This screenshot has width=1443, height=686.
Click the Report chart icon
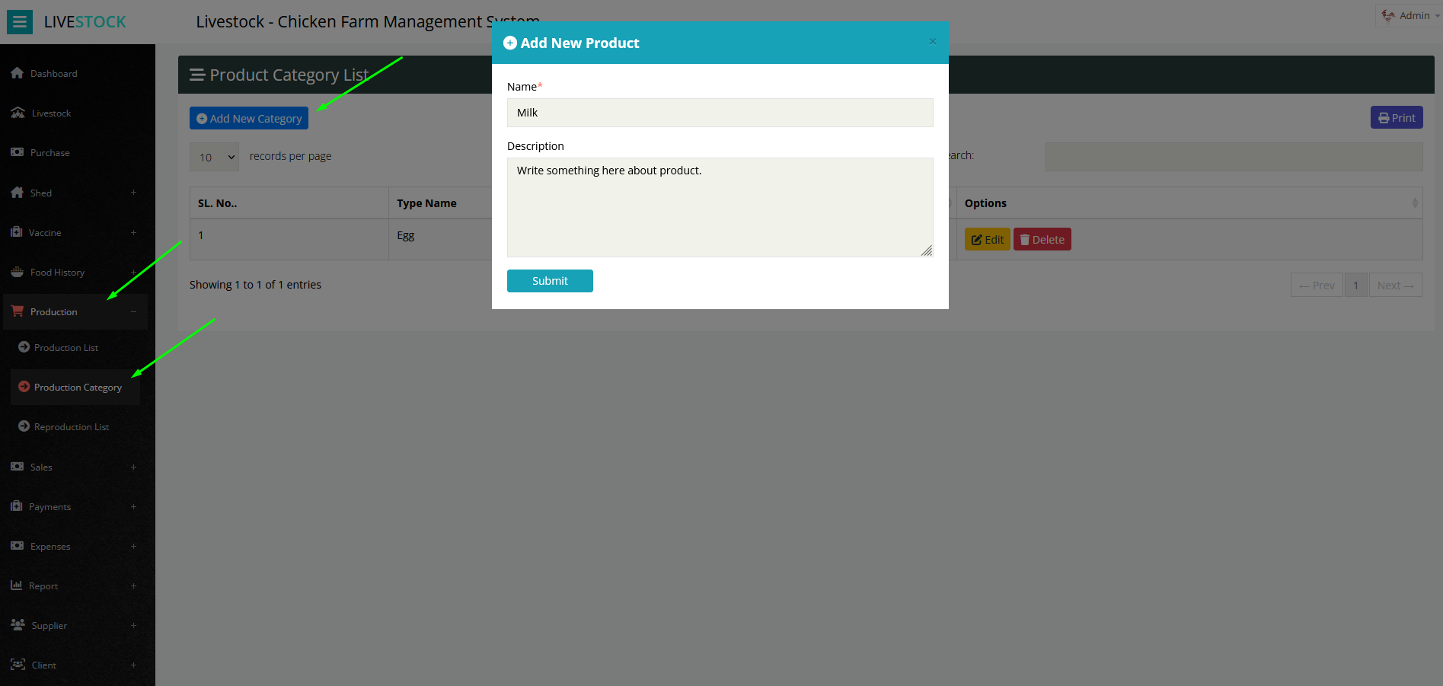[x=17, y=585]
